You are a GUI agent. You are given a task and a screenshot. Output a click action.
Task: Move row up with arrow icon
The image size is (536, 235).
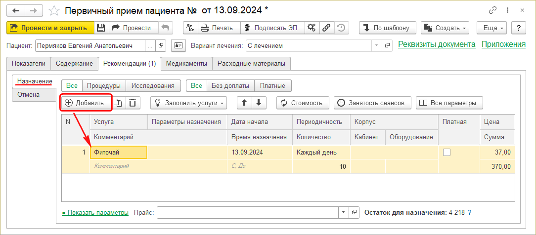pos(244,103)
